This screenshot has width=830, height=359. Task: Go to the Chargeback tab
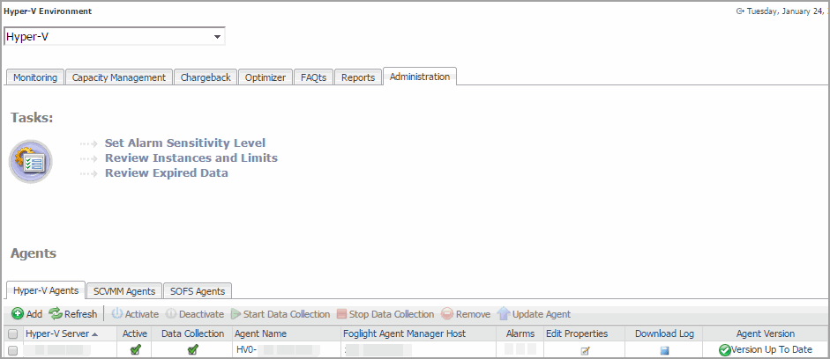coord(206,77)
